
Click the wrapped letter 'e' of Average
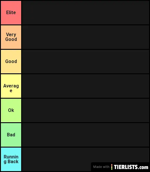11,91
